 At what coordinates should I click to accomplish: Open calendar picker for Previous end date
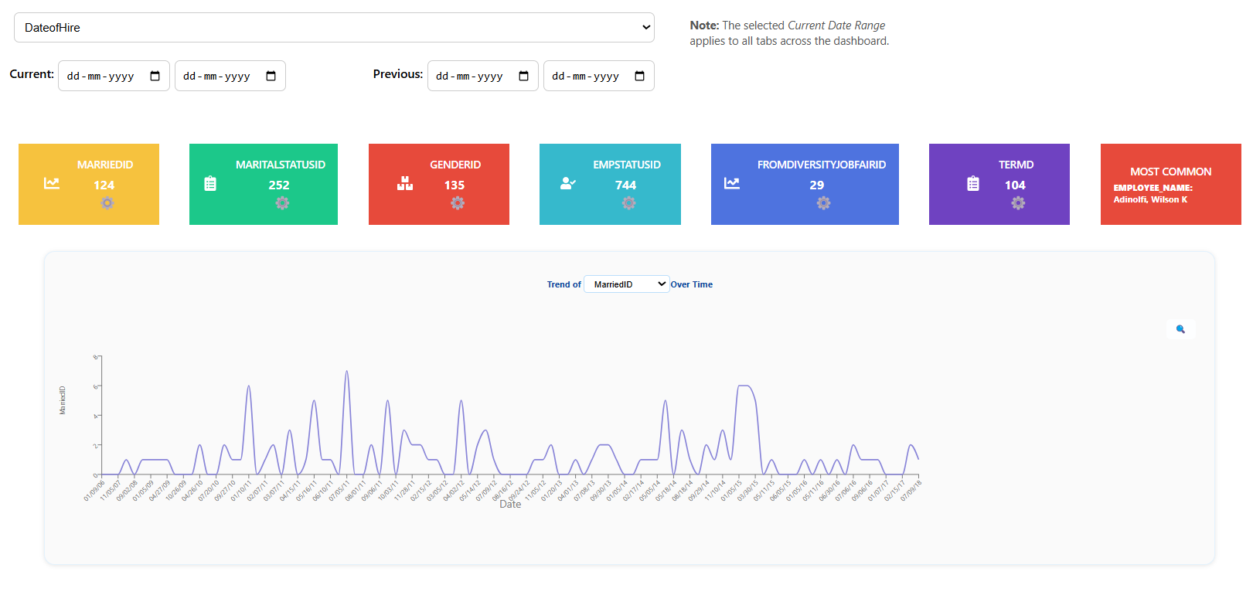[639, 76]
